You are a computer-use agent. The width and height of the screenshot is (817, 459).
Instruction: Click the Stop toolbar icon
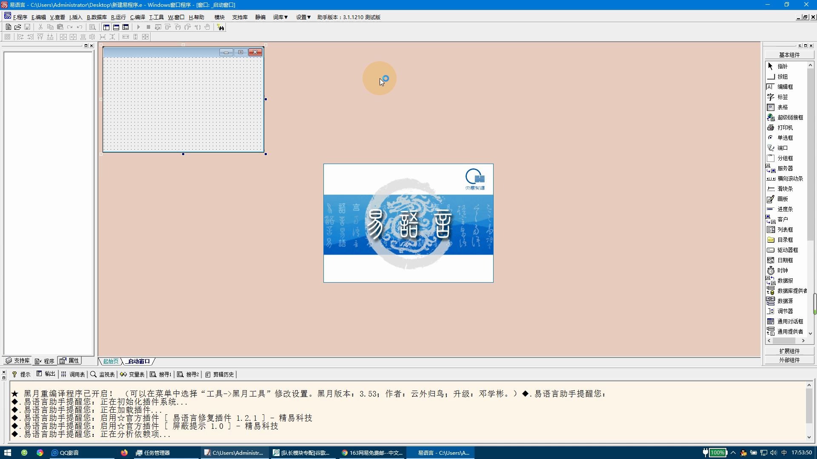coord(148,27)
